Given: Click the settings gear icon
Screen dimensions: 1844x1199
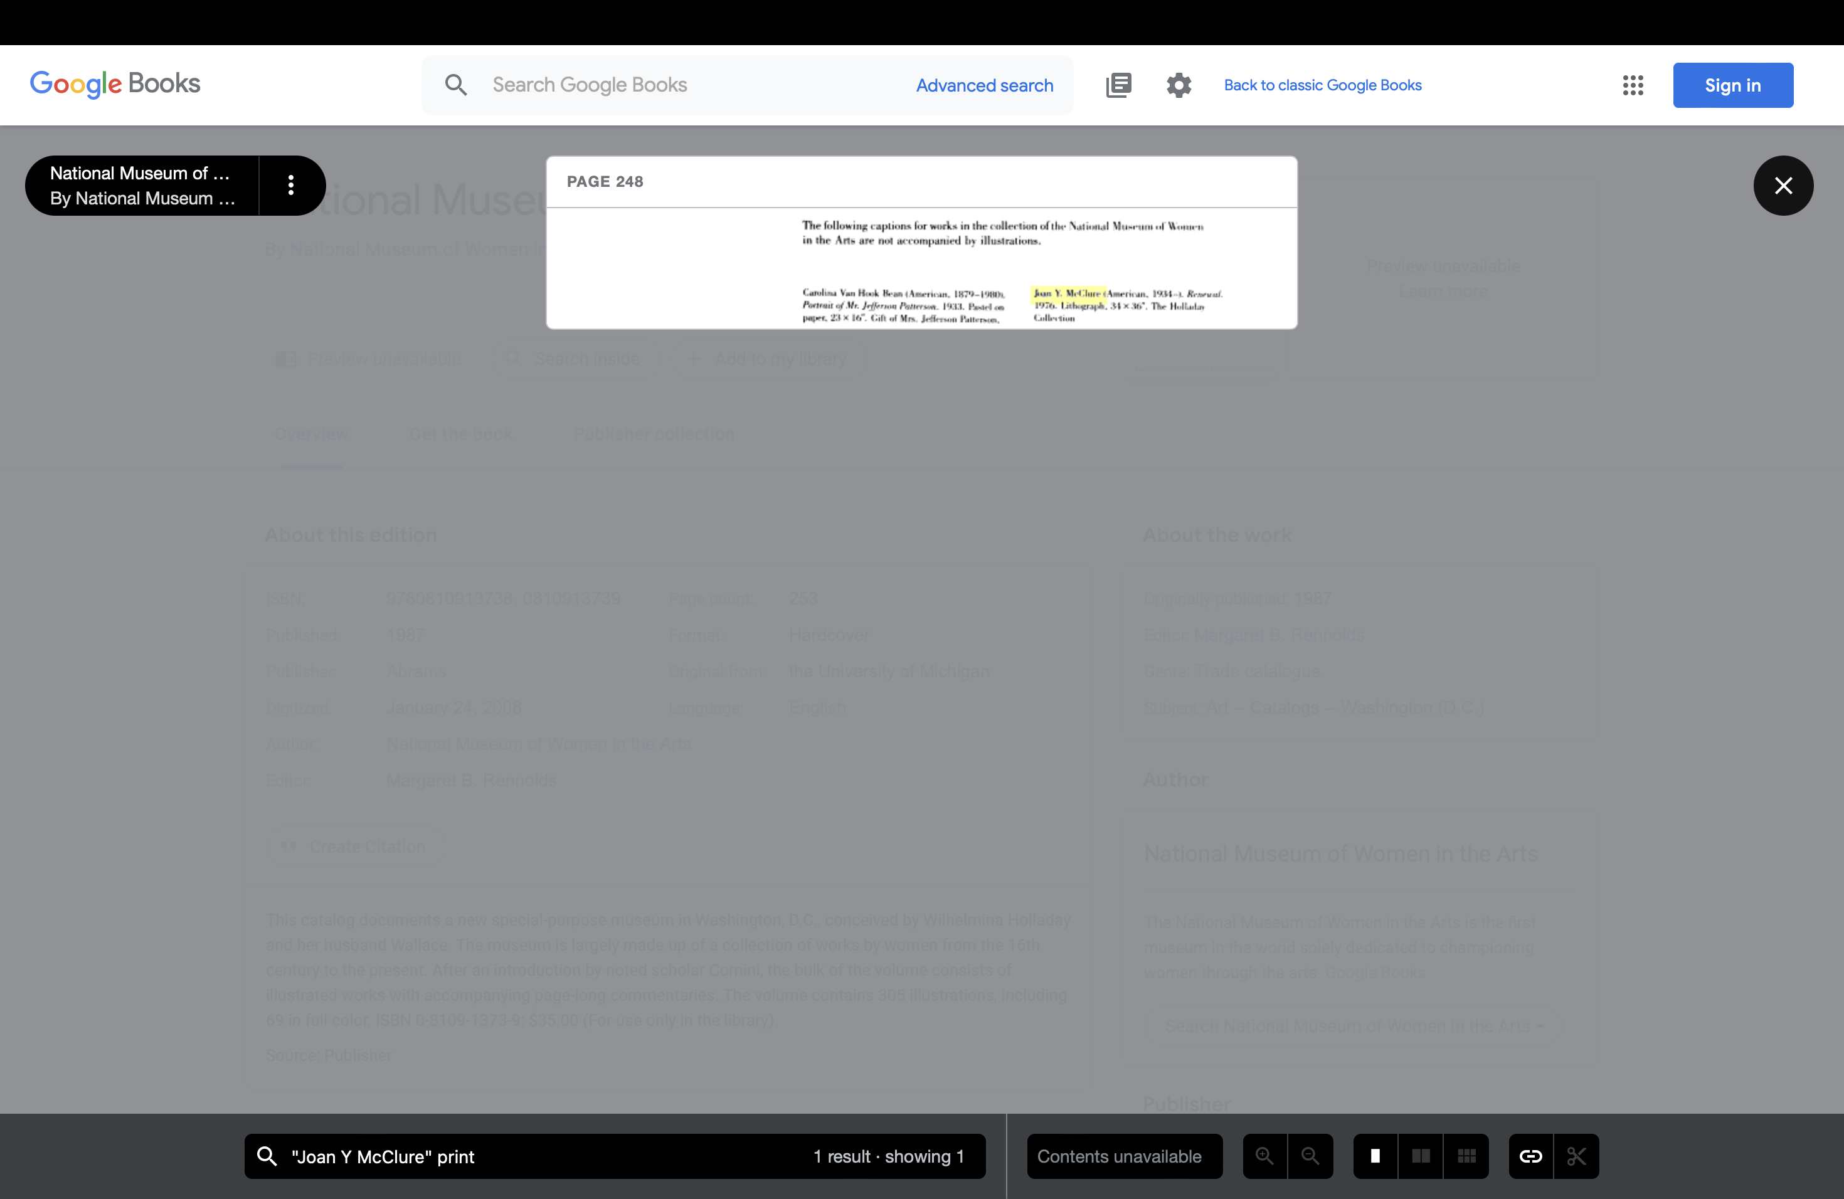Looking at the screenshot, I should click(1177, 85).
